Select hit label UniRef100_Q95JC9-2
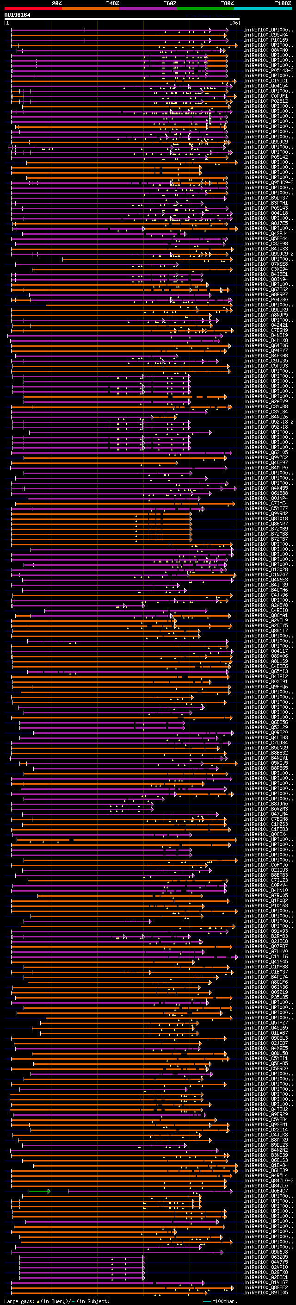 pos(268,254)
